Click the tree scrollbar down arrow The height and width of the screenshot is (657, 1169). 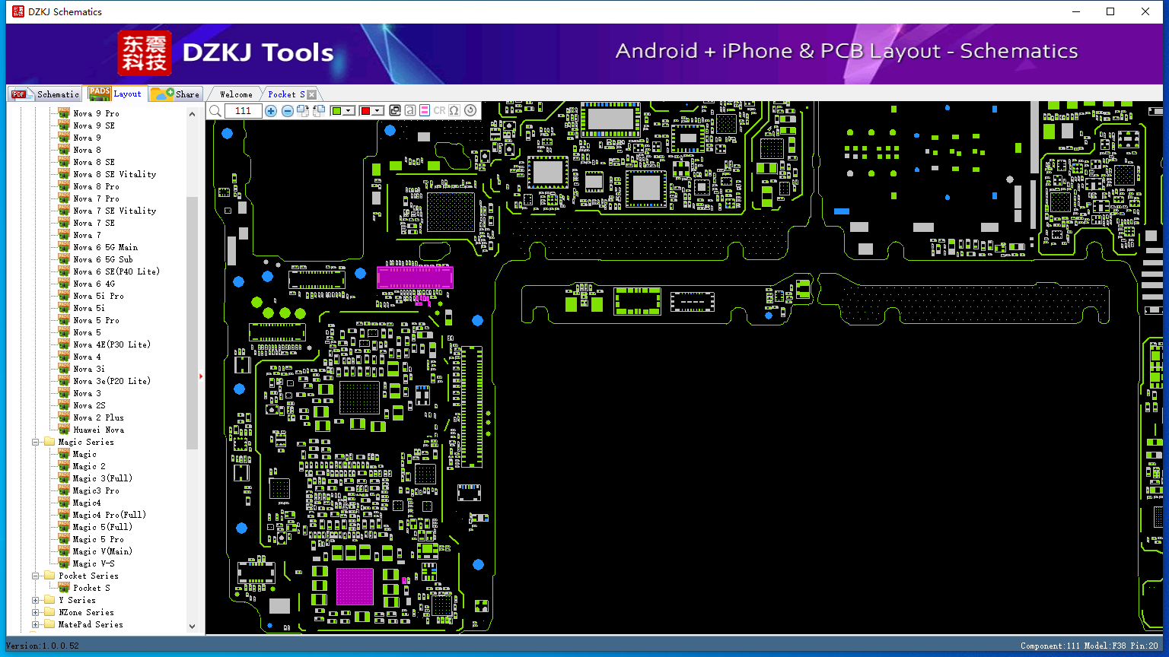click(192, 626)
